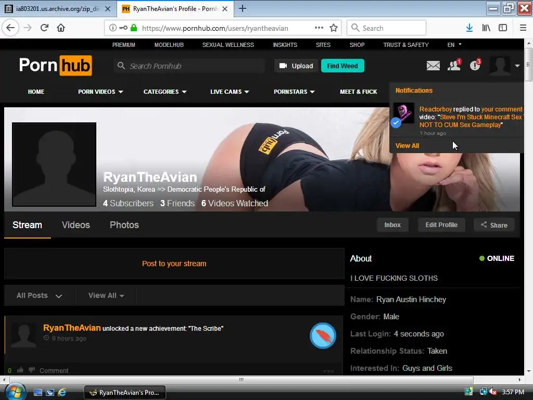Click the Upload button

pos(296,66)
